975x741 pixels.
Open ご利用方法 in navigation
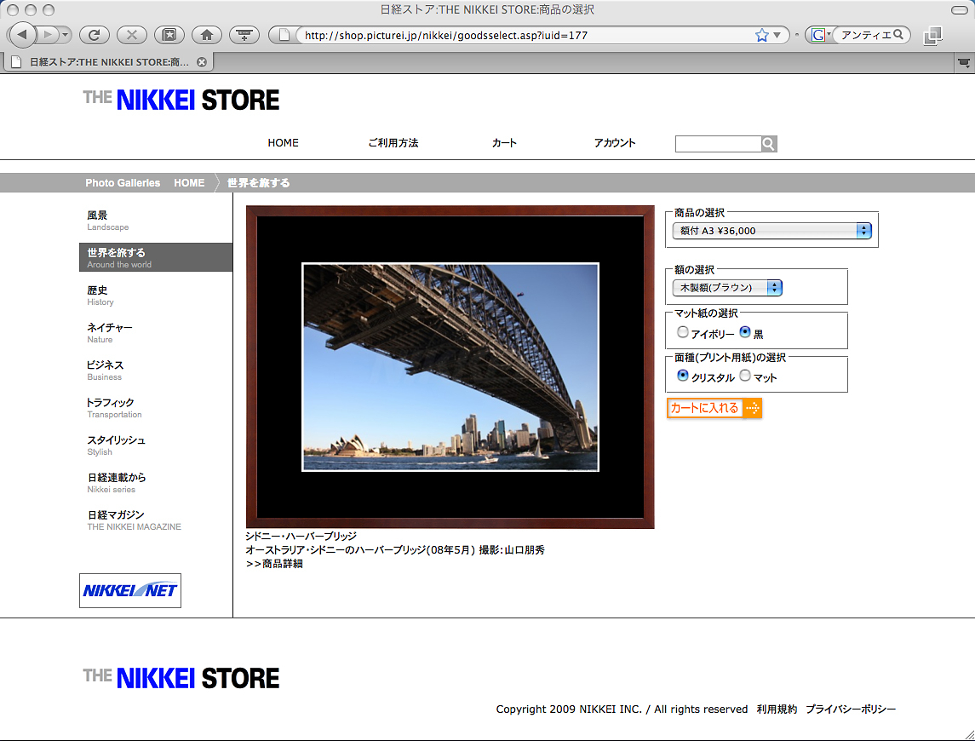393,143
